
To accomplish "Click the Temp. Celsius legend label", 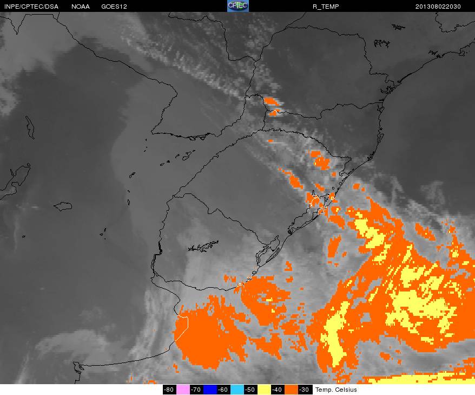I will coord(336,390).
